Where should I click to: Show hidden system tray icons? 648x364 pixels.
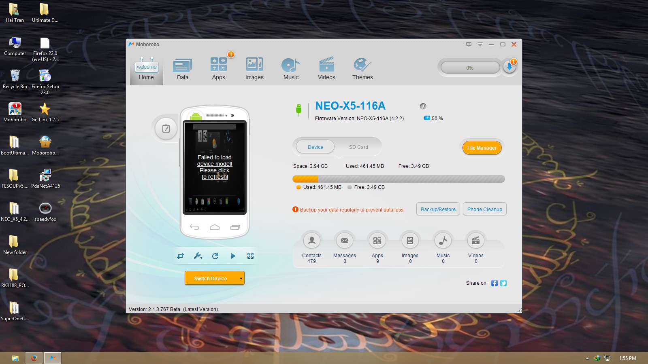click(x=587, y=358)
